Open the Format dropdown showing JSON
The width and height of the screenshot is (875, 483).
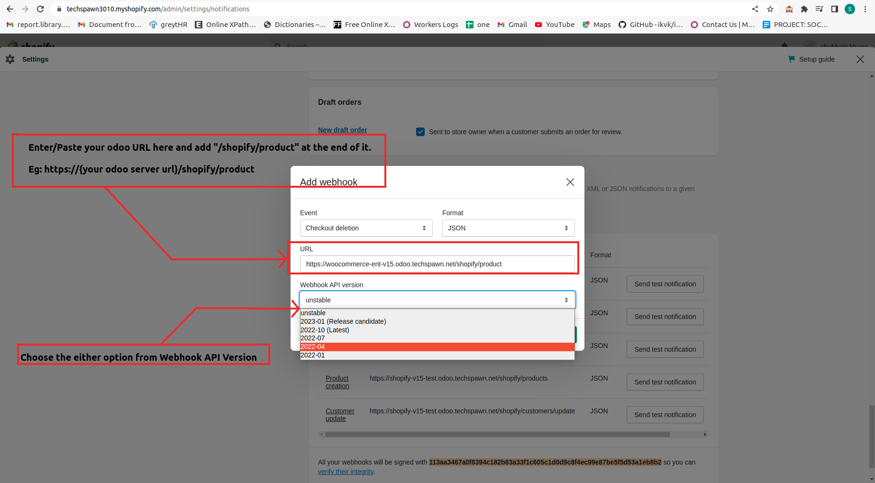(508, 228)
